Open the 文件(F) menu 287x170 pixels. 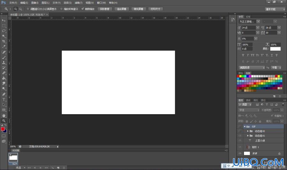(x=13, y=3)
